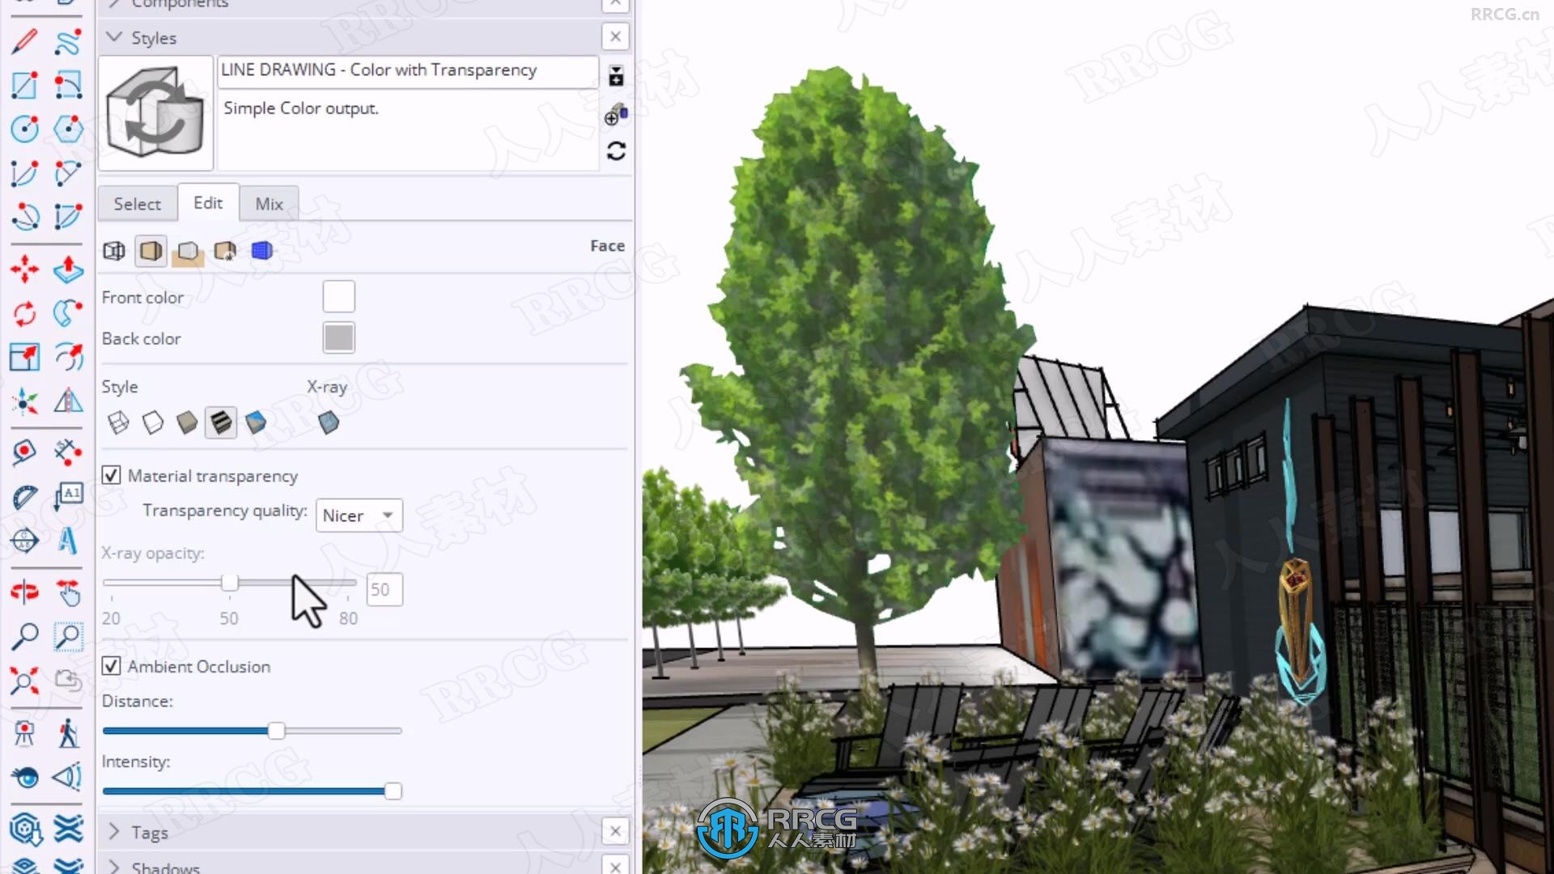Click the Select button
1554x874 pixels.
coord(137,203)
